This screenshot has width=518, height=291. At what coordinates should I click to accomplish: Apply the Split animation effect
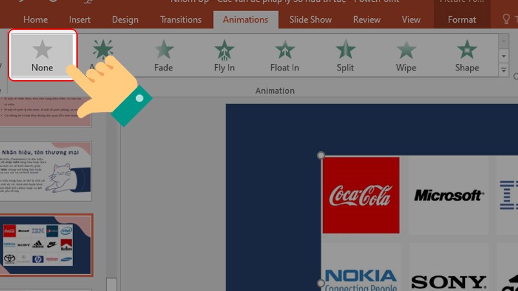pyautogui.click(x=345, y=55)
